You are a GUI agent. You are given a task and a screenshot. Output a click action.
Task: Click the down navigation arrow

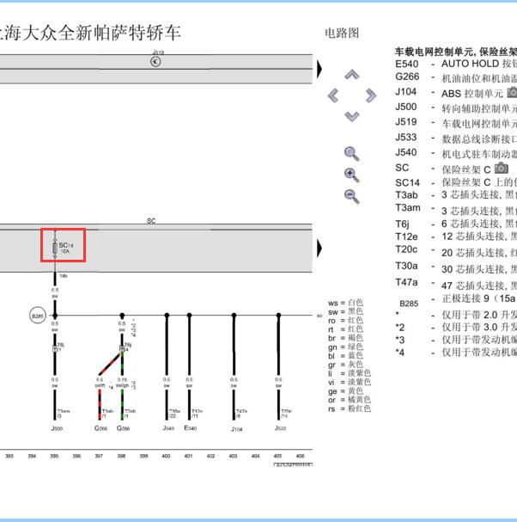pos(351,116)
